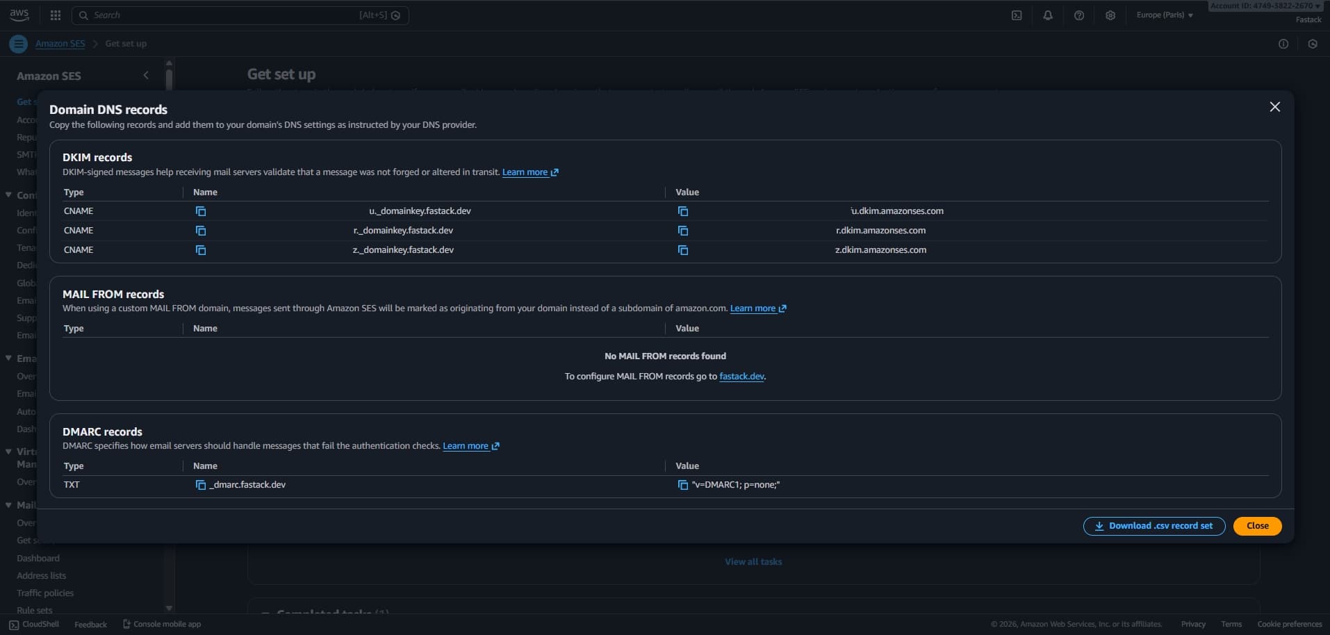Open the AWS services grid menu
The image size is (1330, 635).
[x=56, y=15]
